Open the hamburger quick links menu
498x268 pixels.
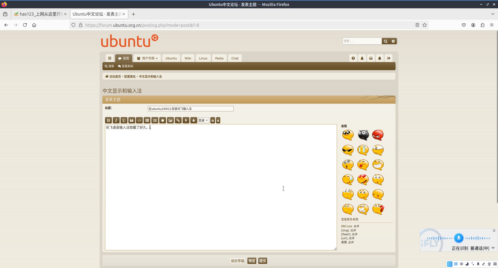coord(110,58)
